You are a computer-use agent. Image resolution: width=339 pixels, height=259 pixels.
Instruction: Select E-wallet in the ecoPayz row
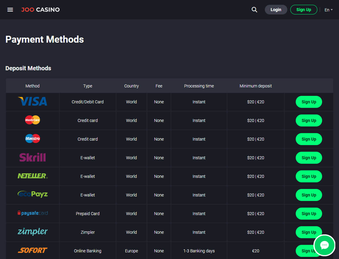point(88,195)
